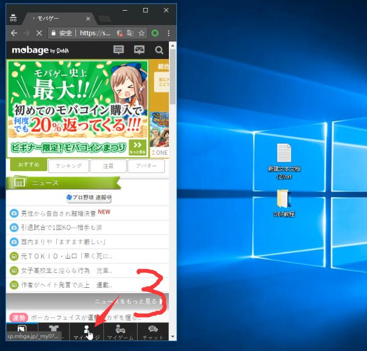Click the ニュース section header
The width and height of the screenshot is (367, 351).
(x=63, y=183)
